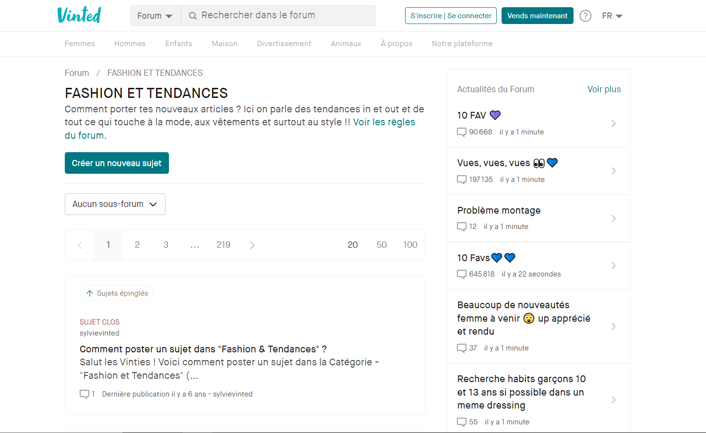Image resolution: width=706 pixels, height=433 pixels.
Task: Select current page 1 in pagination
Action: click(x=108, y=245)
